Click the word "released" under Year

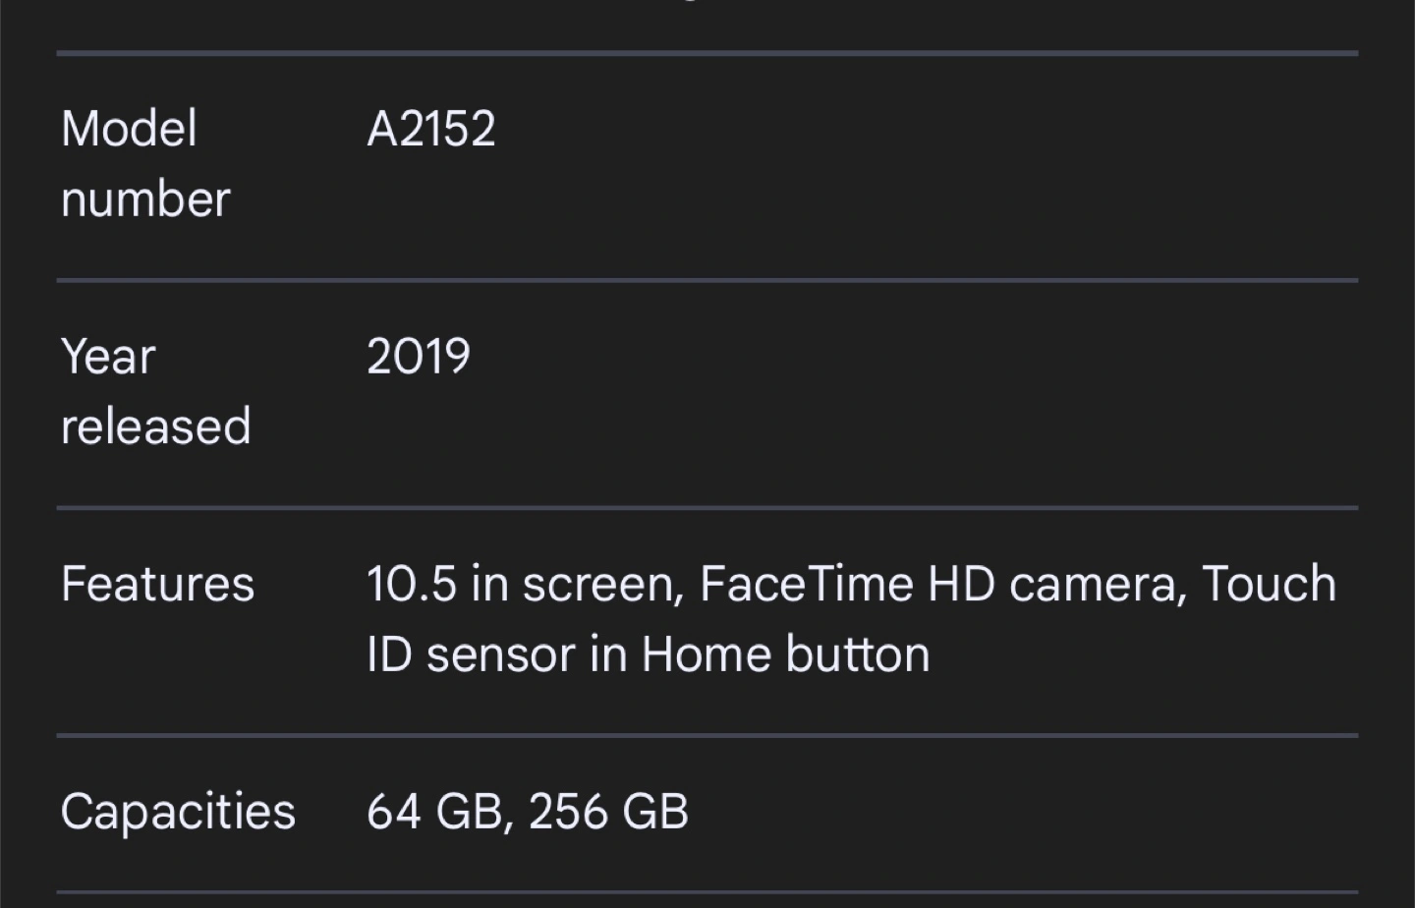(155, 426)
